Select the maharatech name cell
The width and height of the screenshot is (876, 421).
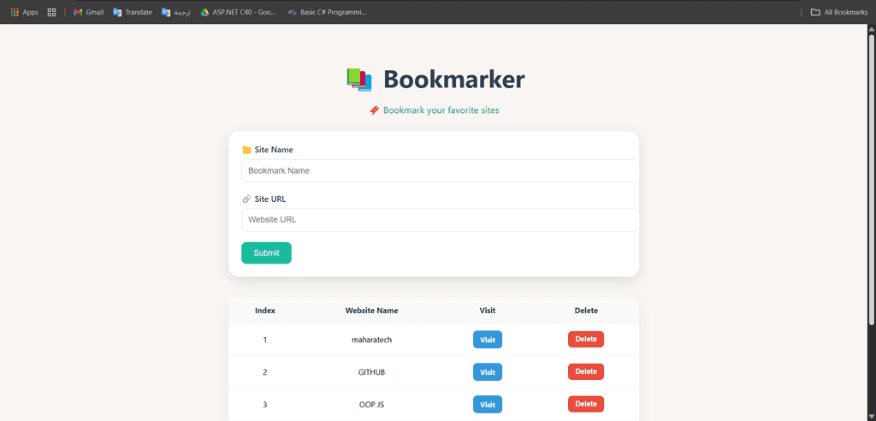tap(371, 340)
